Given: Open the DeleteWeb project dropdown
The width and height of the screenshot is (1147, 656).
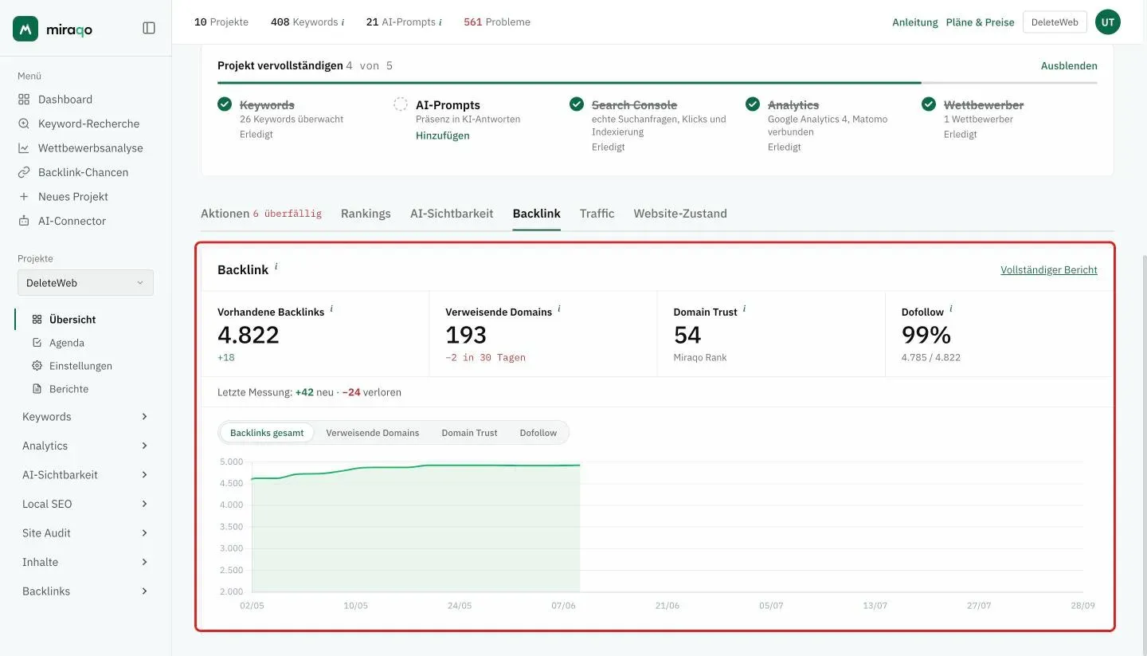Looking at the screenshot, I should pyautogui.click(x=85, y=283).
